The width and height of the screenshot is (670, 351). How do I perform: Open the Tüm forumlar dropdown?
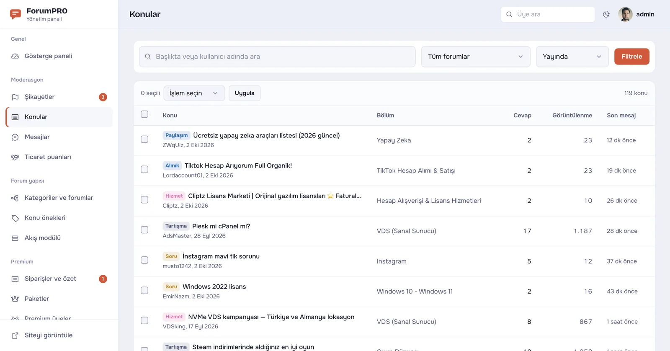(x=476, y=57)
